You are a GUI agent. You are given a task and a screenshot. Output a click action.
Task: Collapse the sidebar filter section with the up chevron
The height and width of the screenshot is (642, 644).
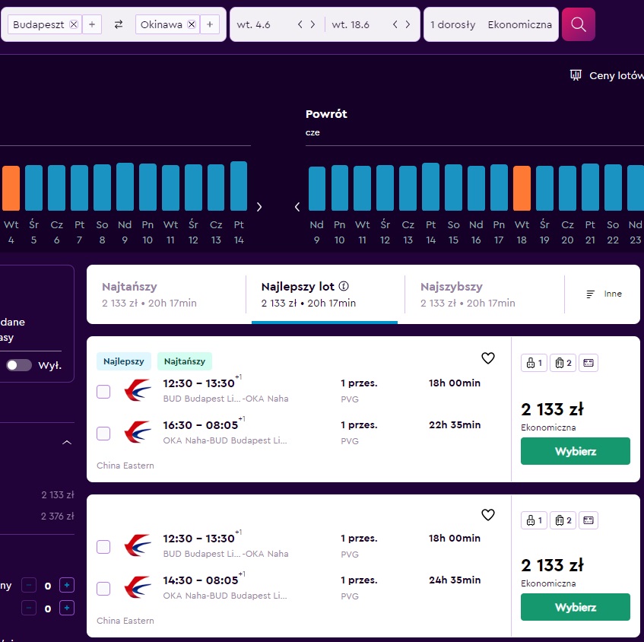click(x=67, y=443)
